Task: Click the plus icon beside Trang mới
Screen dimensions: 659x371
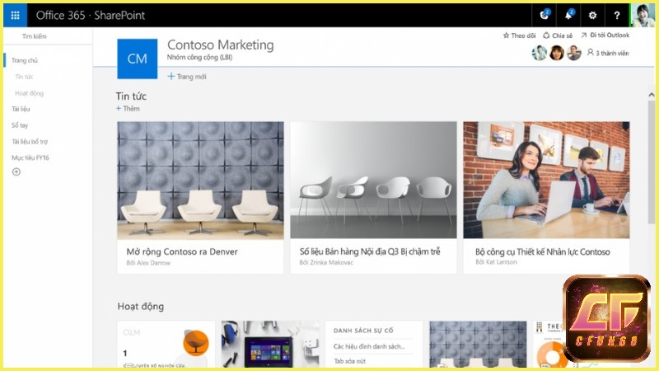Action: click(171, 76)
